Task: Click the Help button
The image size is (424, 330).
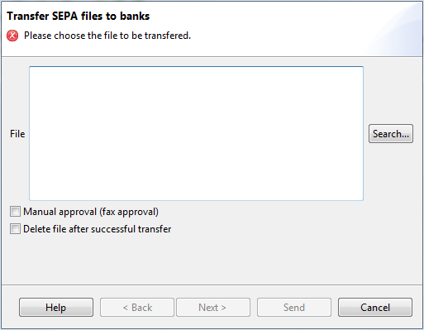Action: pyautogui.click(x=56, y=307)
